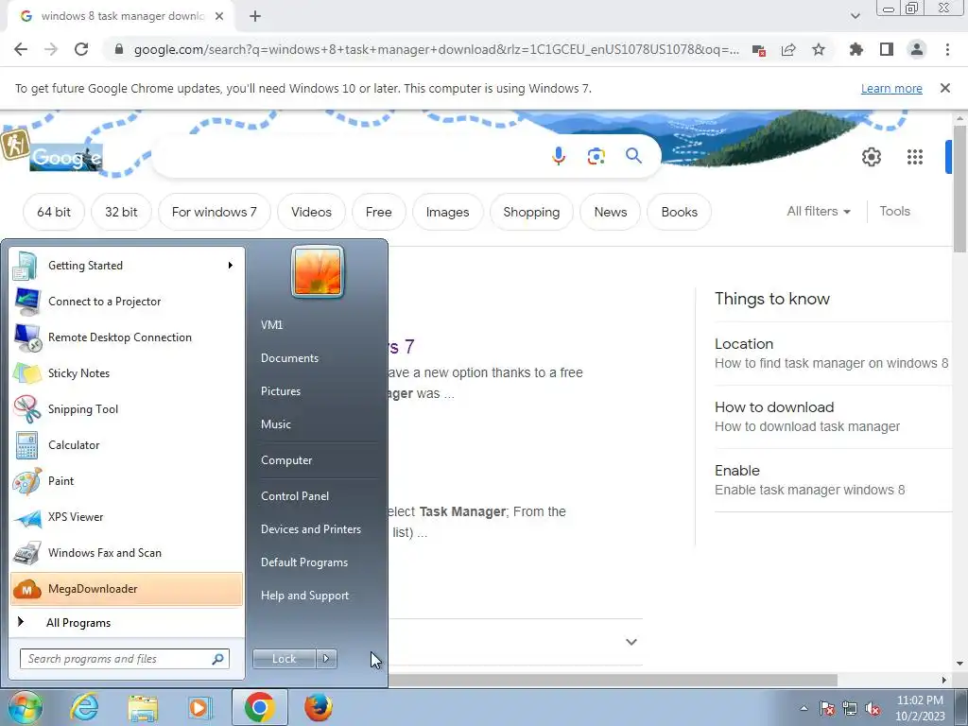This screenshot has height=726, width=968.
Task: Open Sticky Notes from Start menu
Action: [x=128, y=372]
